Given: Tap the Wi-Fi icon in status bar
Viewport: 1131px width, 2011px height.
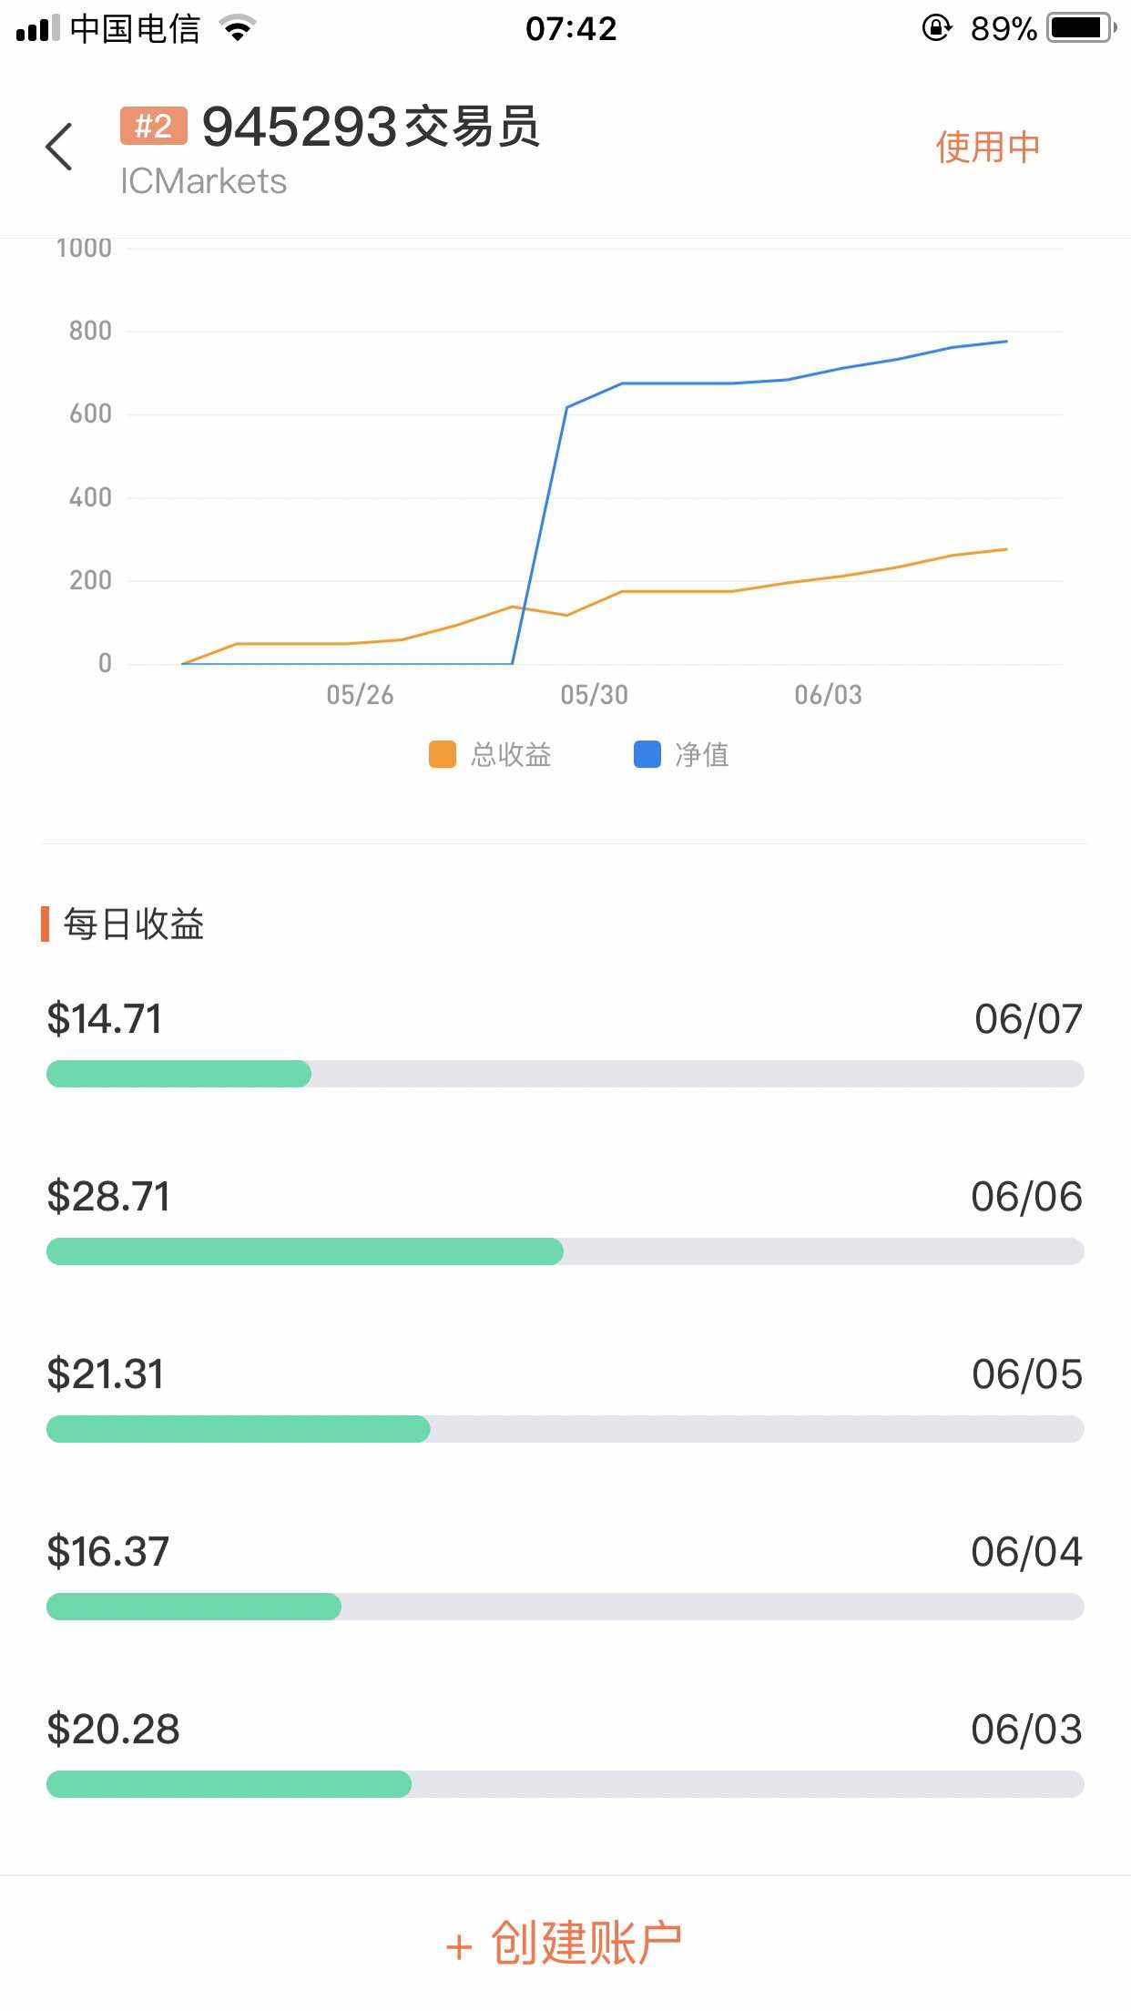Looking at the screenshot, I should coord(238,28).
